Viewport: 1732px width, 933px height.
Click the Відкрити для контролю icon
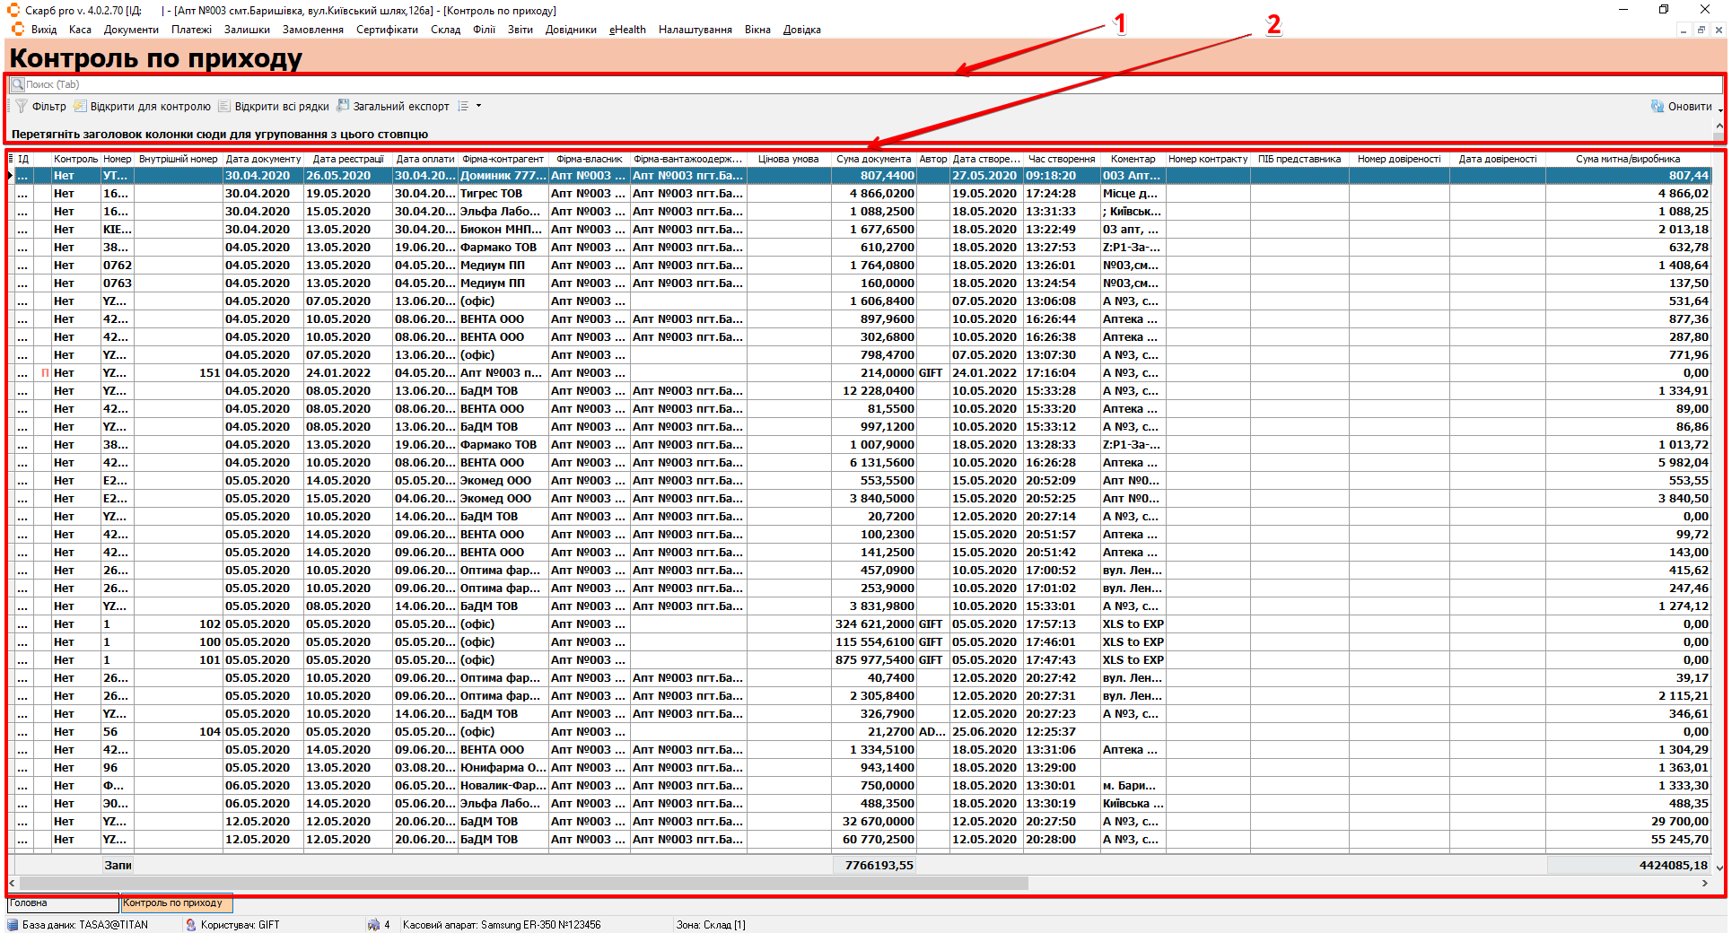point(80,107)
